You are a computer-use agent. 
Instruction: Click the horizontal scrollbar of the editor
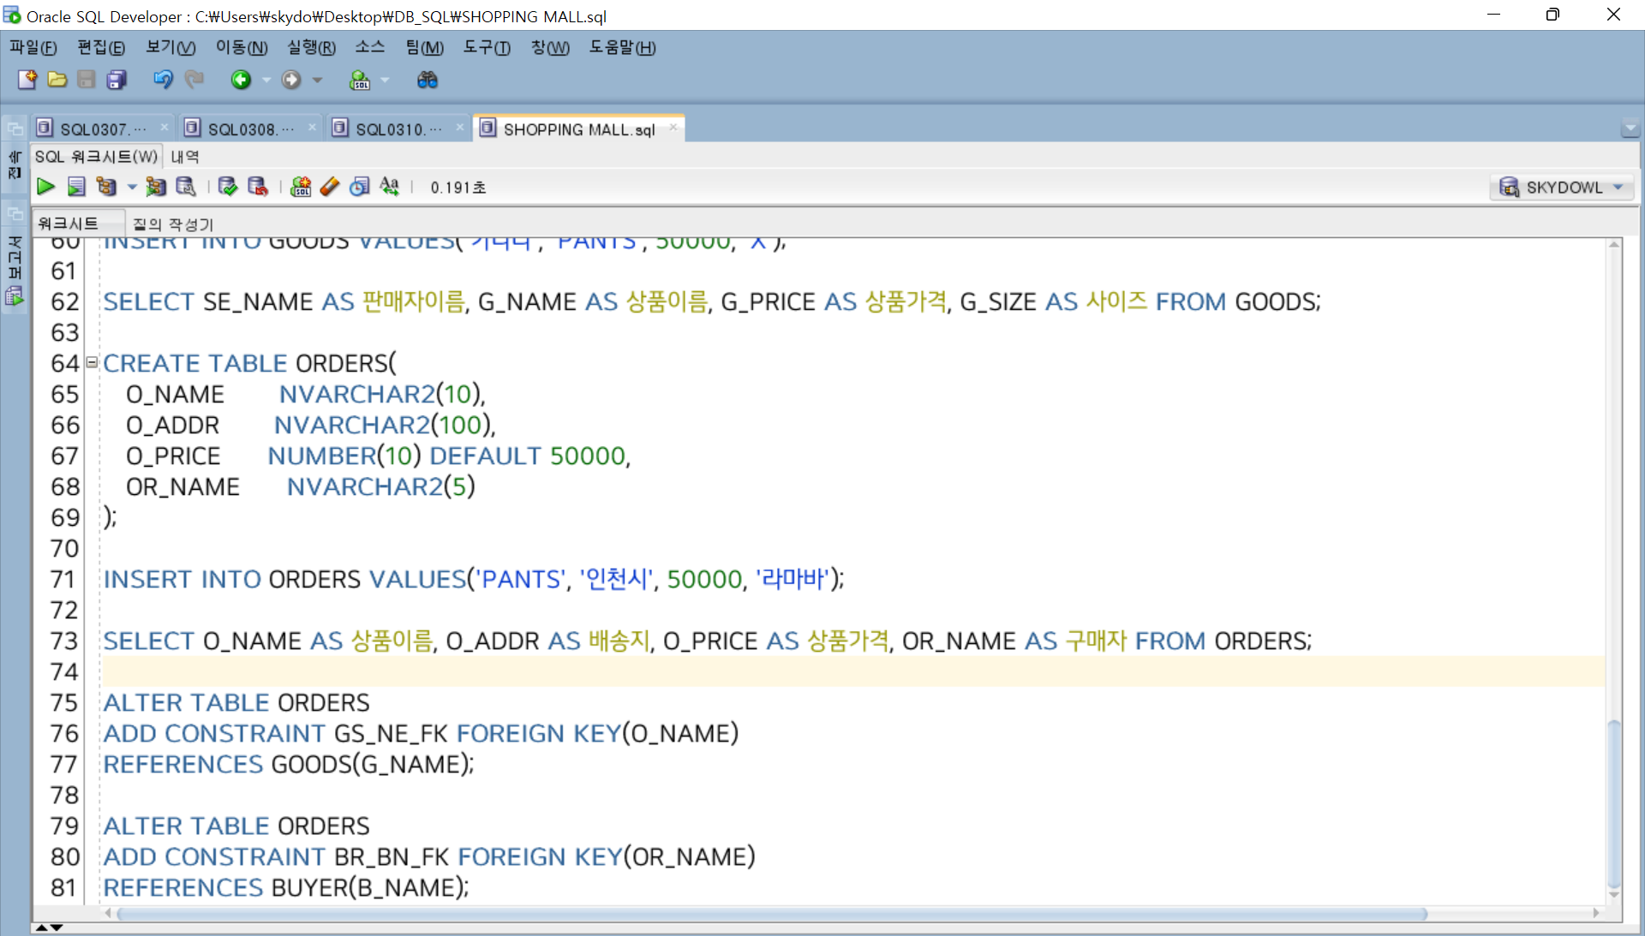(x=771, y=914)
